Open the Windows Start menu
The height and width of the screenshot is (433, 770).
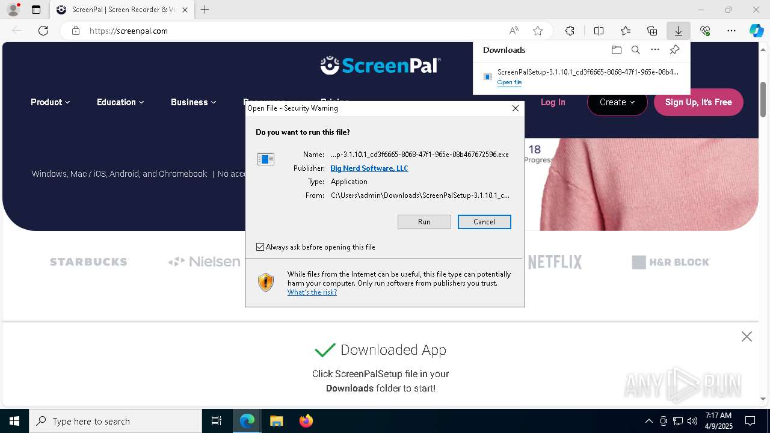(x=14, y=421)
